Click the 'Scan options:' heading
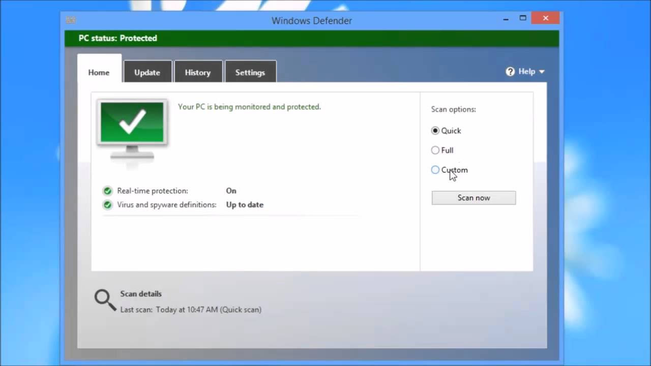651x366 pixels. point(454,109)
